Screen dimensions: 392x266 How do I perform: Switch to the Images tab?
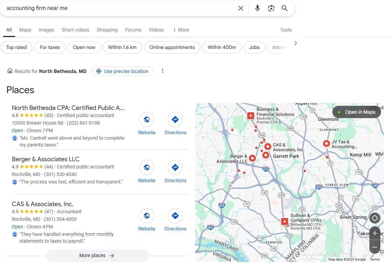click(x=46, y=30)
